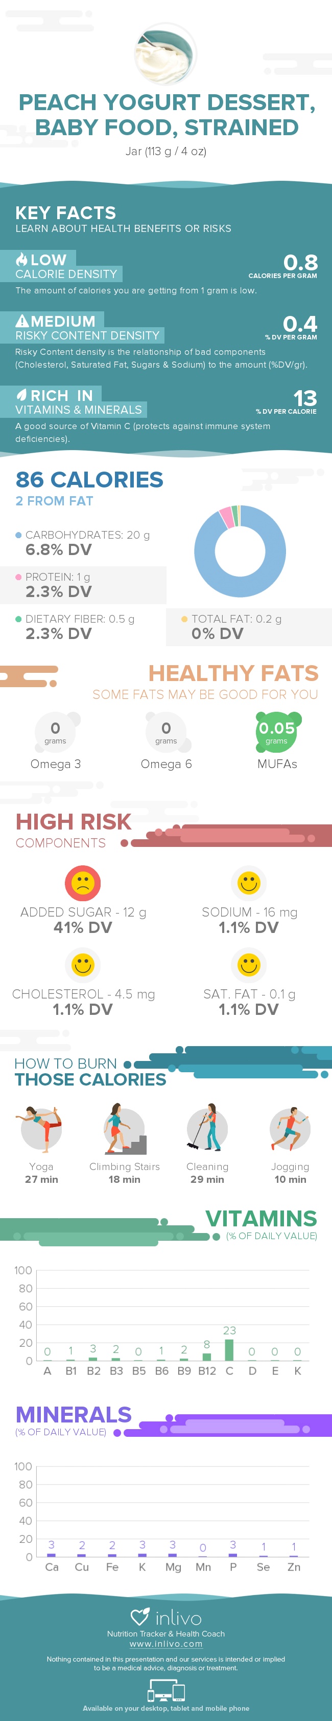Screen dimensions: 332x1721
Task: Click the Jogging runner illustration
Action: pos(290,1129)
